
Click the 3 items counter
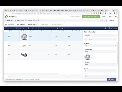click(x=115, y=28)
